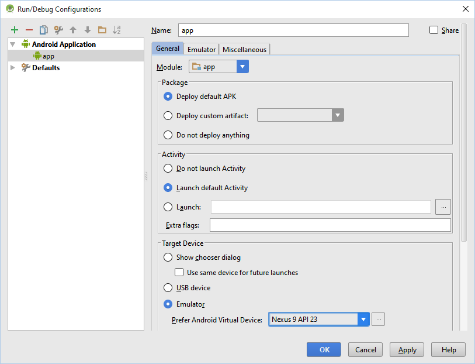
Task: Select the USB device radio button
Action: 168,288
